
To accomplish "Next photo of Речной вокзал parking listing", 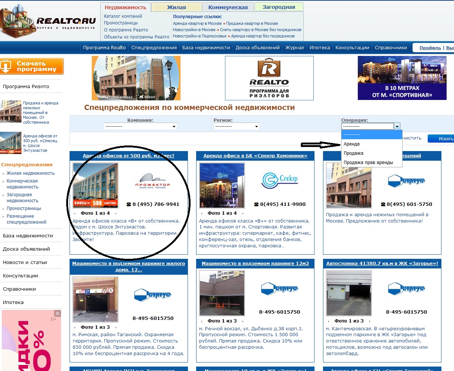I will click(242, 321).
